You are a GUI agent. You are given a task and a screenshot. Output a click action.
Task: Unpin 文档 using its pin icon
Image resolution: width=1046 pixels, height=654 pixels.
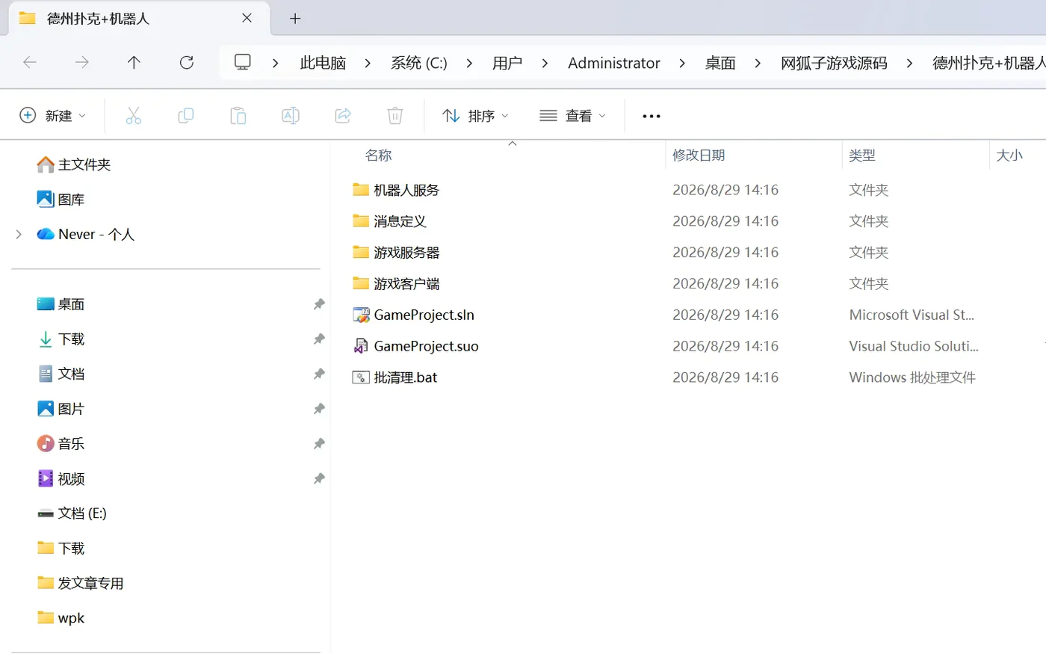pos(319,374)
